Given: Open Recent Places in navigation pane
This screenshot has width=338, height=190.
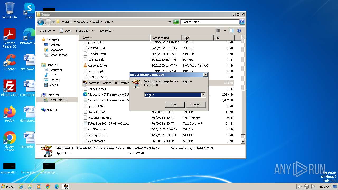Looking at the screenshot, I should point(58,55).
